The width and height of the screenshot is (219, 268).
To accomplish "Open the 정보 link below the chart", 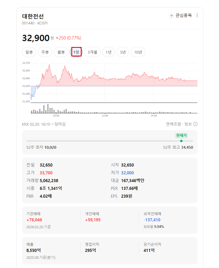I will 188,124.
